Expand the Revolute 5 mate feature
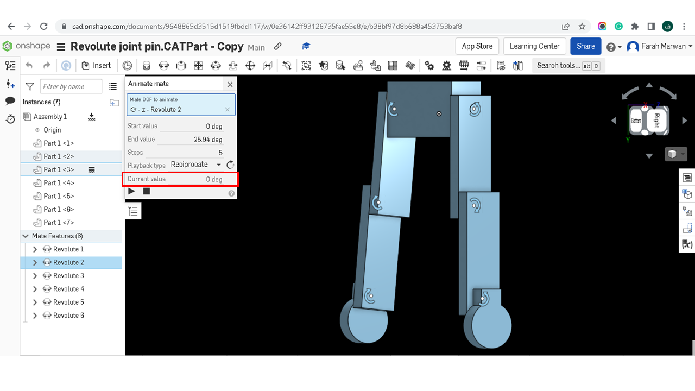The image size is (695, 391). (35, 302)
